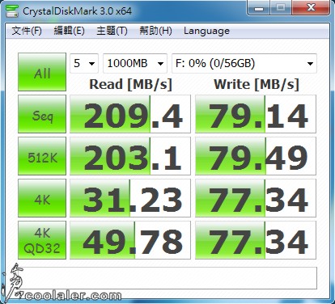335x304 pixels.
Task: Start the 4K QD32 test
Action: (x=42, y=240)
